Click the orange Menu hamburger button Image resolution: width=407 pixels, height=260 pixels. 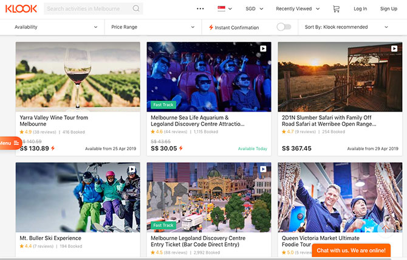coord(10,143)
